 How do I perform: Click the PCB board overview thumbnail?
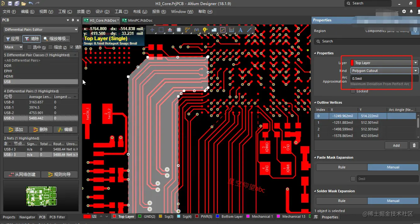(x=41, y=196)
